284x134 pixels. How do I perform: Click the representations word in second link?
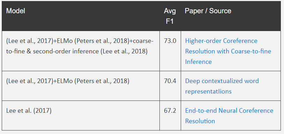(208, 91)
